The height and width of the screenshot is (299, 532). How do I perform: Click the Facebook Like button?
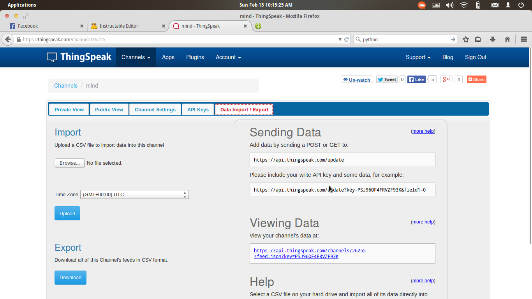[x=416, y=79]
